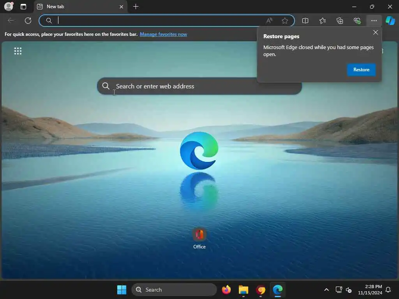Open File Explorer from taskbar
399x299 pixels.
click(244, 290)
